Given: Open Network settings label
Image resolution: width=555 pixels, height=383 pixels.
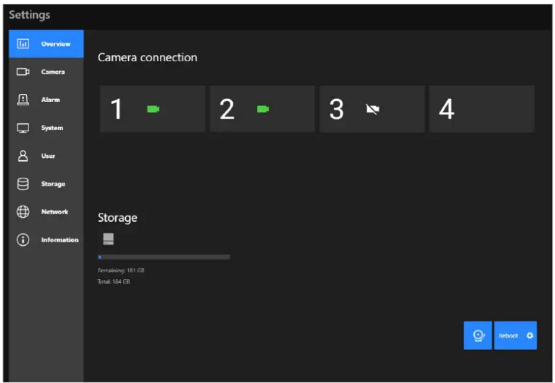Looking at the screenshot, I should coord(55,212).
